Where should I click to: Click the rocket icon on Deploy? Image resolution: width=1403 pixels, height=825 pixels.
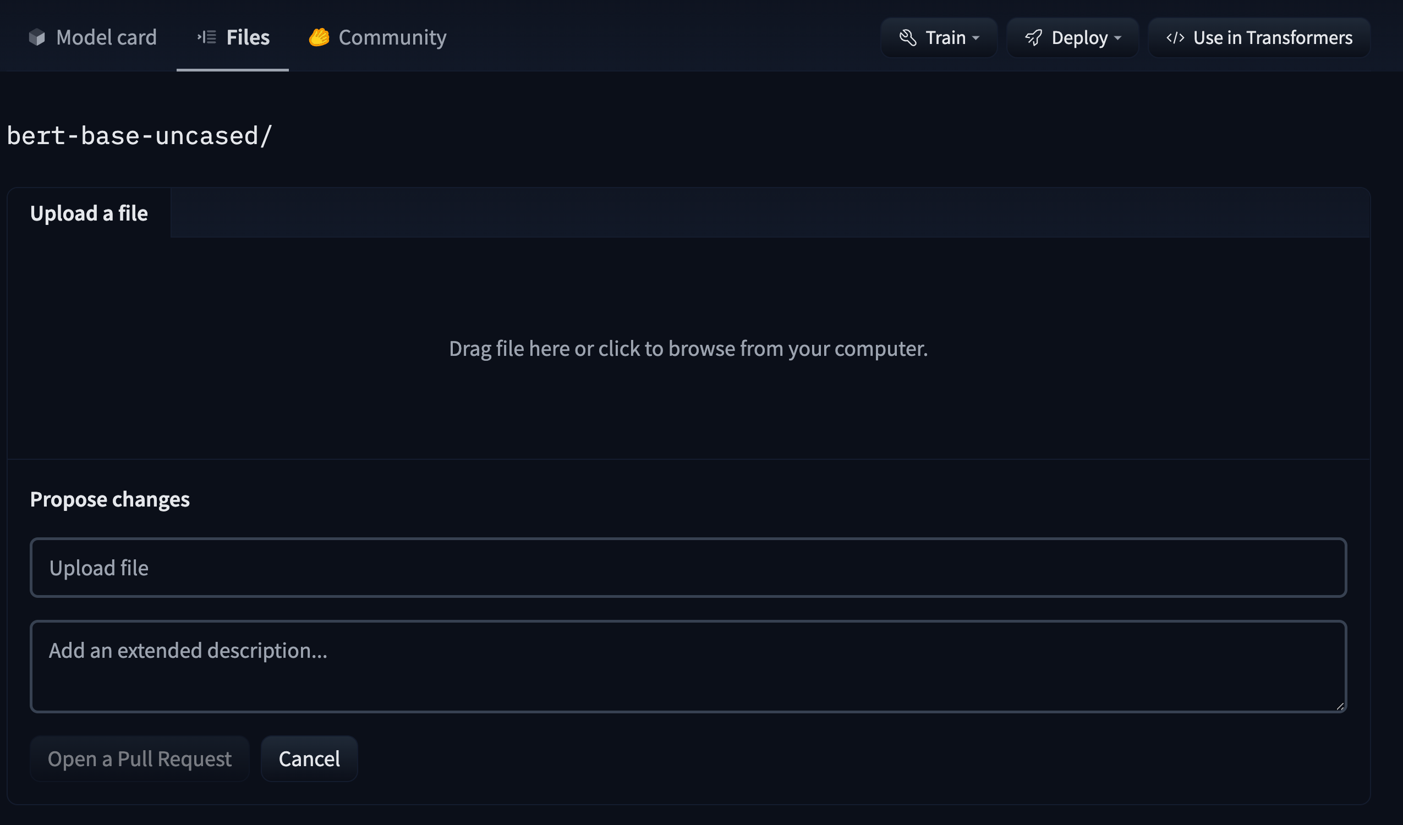click(1034, 38)
